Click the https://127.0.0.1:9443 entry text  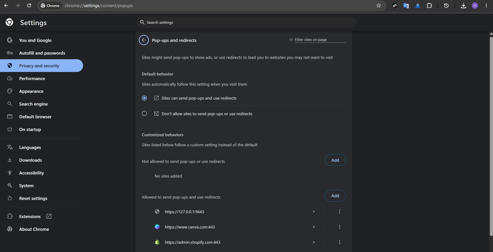[184, 212]
